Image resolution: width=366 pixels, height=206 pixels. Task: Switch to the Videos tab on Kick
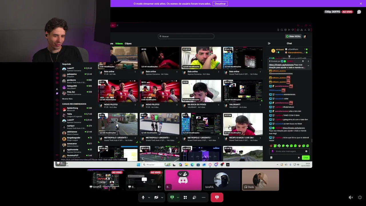pos(119,43)
